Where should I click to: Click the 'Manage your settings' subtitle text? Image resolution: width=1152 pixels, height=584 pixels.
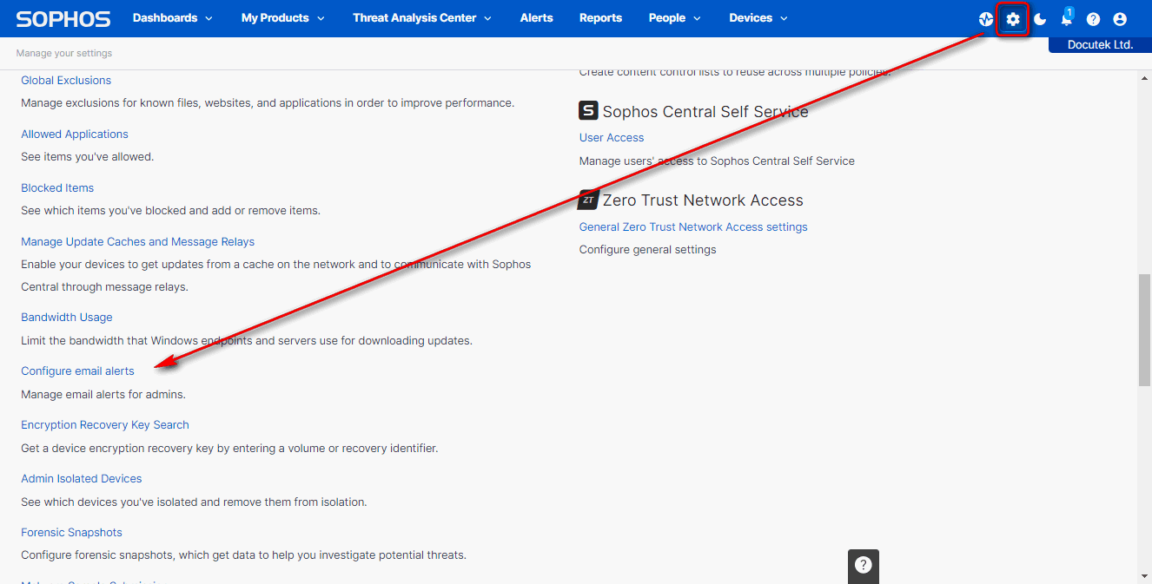(64, 53)
